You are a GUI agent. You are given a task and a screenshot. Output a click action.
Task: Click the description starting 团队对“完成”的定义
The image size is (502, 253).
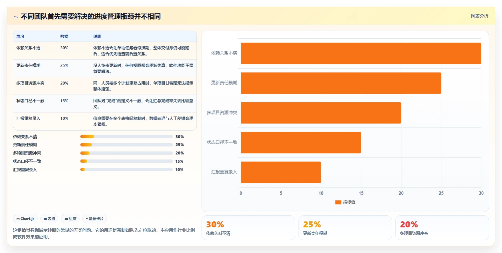coord(143,104)
